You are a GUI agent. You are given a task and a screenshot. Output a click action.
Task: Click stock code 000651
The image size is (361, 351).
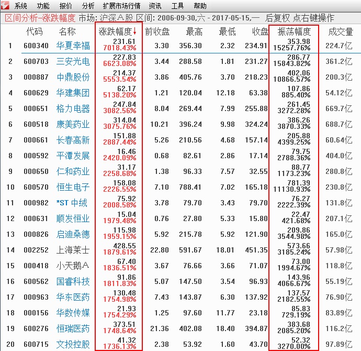pyautogui.click(x=36, y=108)
